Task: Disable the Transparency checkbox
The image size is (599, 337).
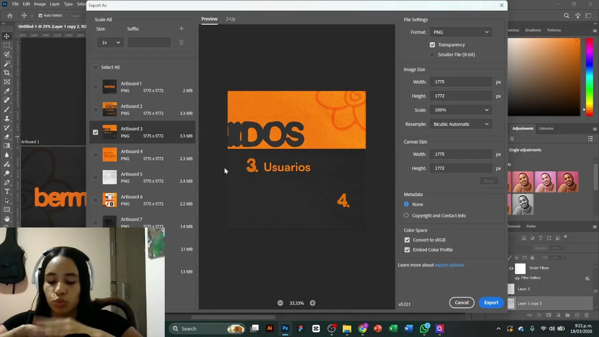Action: 432,45
